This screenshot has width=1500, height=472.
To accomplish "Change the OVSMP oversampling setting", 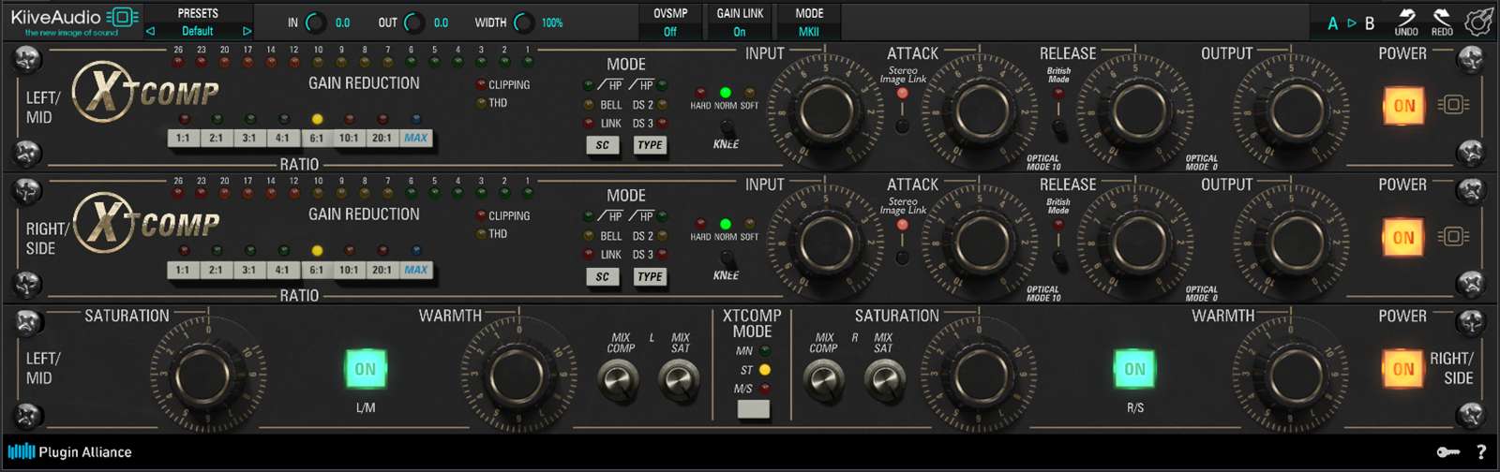I will 670,31.
